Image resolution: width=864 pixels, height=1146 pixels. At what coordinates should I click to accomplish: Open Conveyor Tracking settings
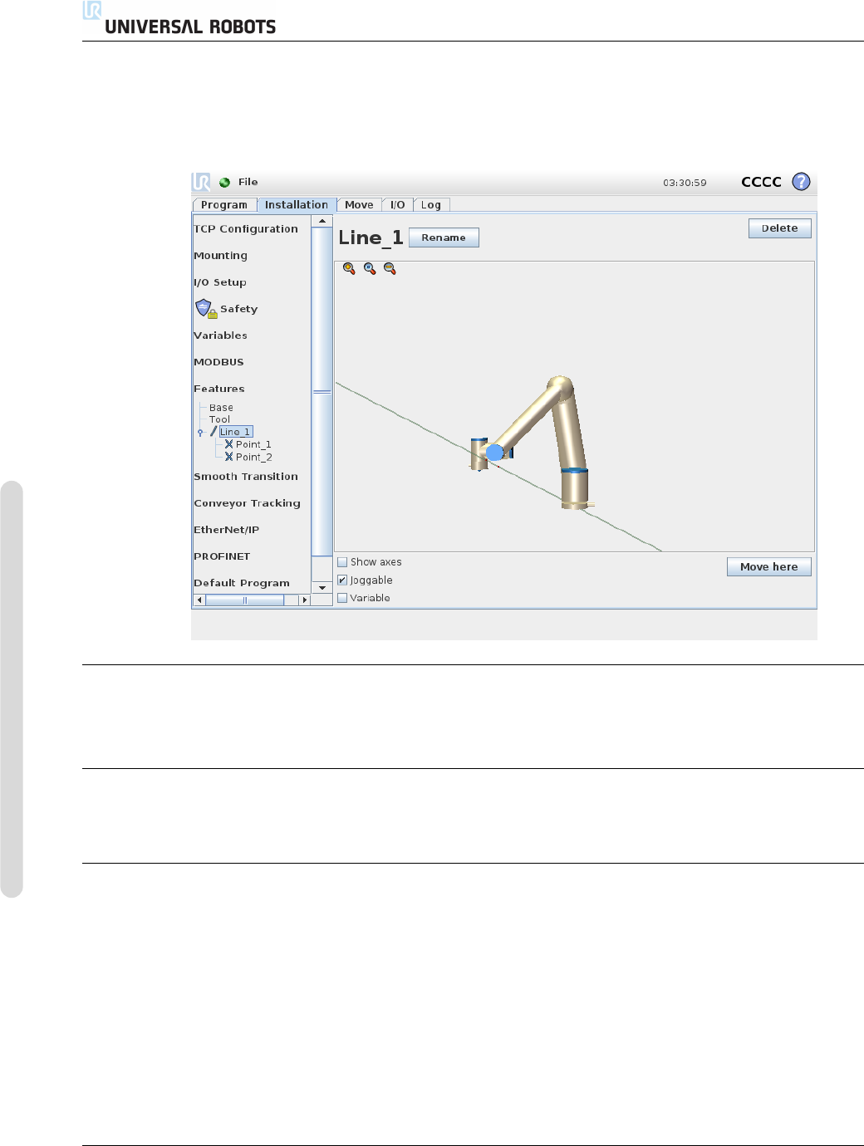248,503
